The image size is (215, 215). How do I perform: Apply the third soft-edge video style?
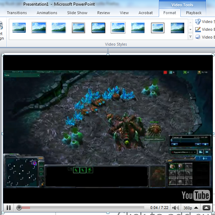[59, 28]
